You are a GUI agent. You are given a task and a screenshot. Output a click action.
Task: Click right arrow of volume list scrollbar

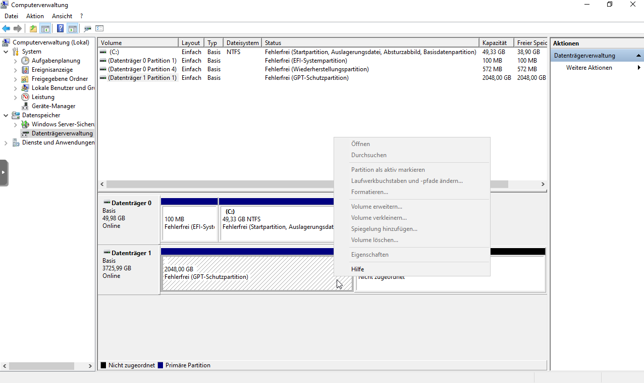[x=543, y=184]
